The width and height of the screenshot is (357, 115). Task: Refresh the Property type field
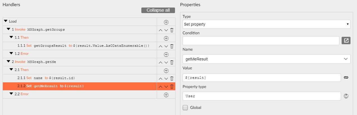(346, 96)
